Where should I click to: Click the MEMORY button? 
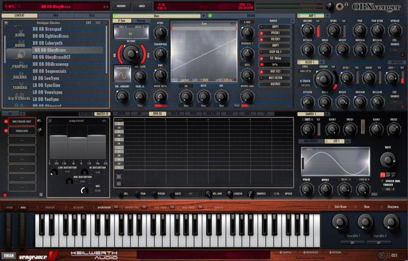pyautogui.click(x=121, y=6)
